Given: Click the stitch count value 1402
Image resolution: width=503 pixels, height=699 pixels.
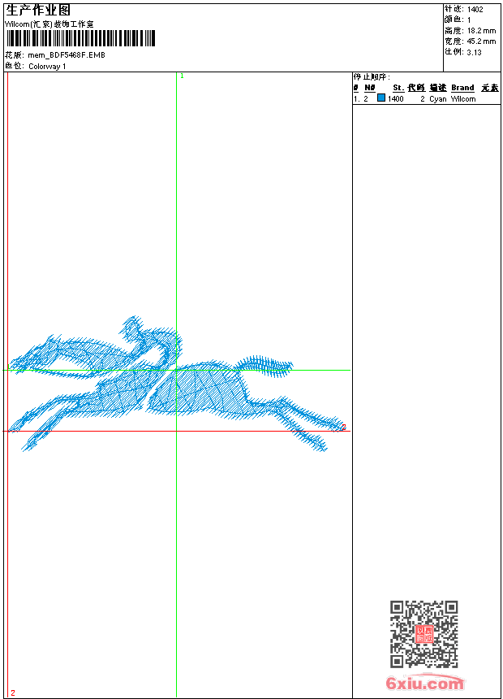Looking at the screenshot, I should point(475,10).
